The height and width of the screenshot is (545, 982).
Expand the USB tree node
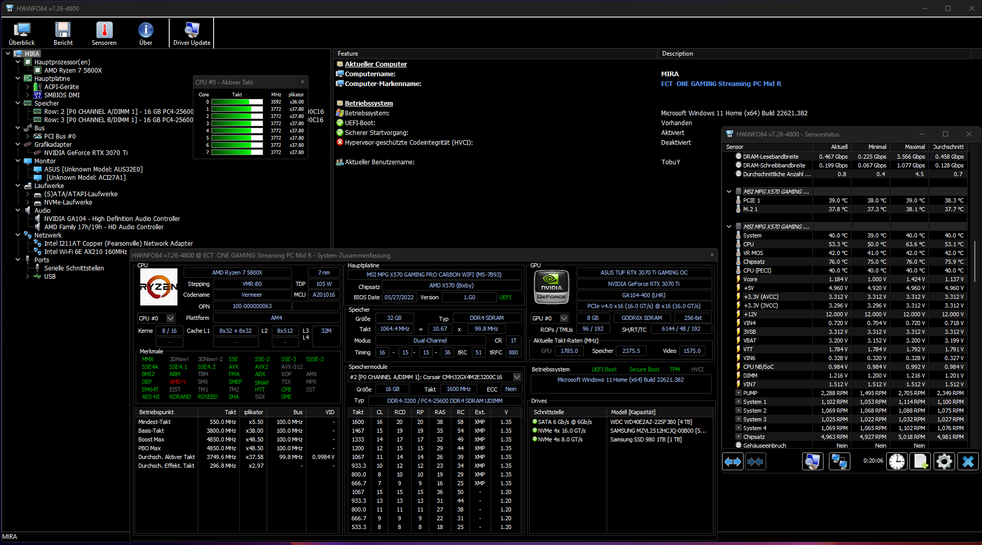pos(28,277)
